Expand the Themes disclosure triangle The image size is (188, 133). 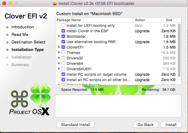(x=59, y=52)
